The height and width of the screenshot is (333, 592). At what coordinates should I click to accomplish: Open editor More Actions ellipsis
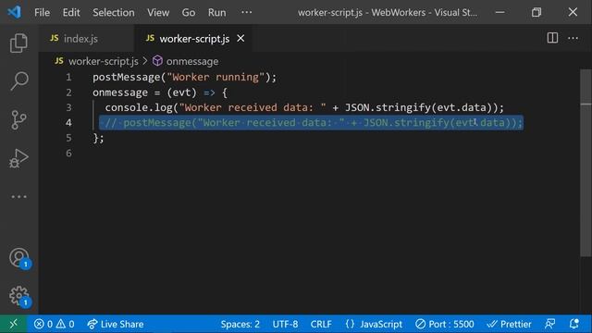pyautogui.click(x=573, y=38)
